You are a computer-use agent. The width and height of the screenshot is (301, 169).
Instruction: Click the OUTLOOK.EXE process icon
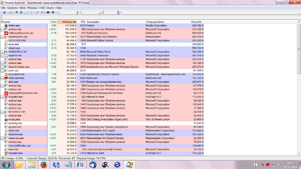[x=6, y=40]
